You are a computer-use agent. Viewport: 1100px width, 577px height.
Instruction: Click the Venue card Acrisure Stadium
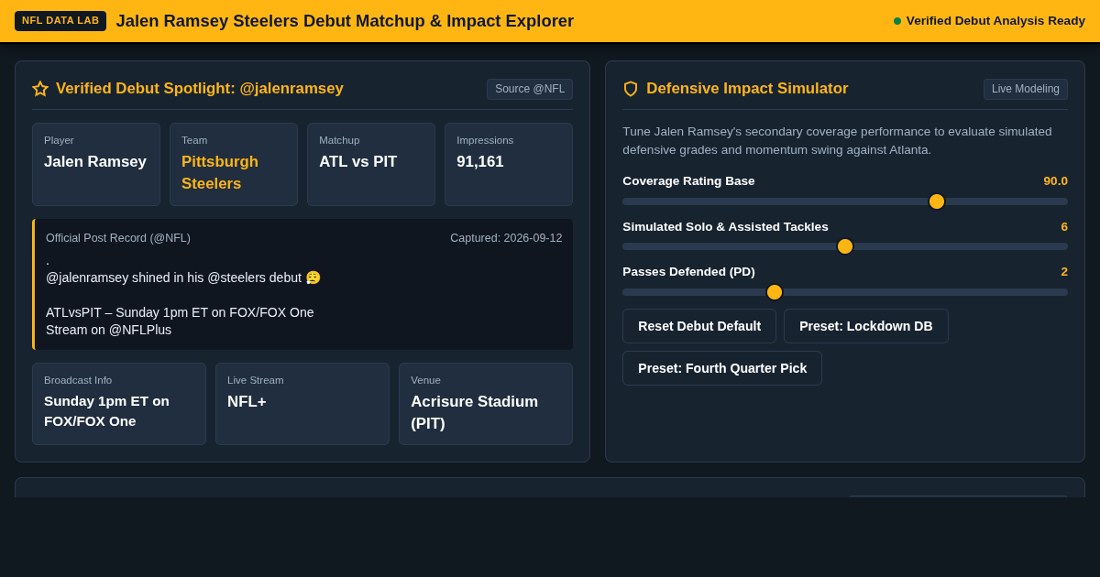(x=486, y=404)
